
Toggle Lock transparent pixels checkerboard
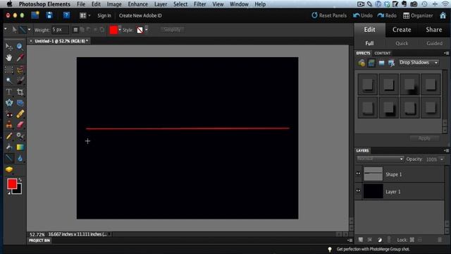tap(412, 240)
